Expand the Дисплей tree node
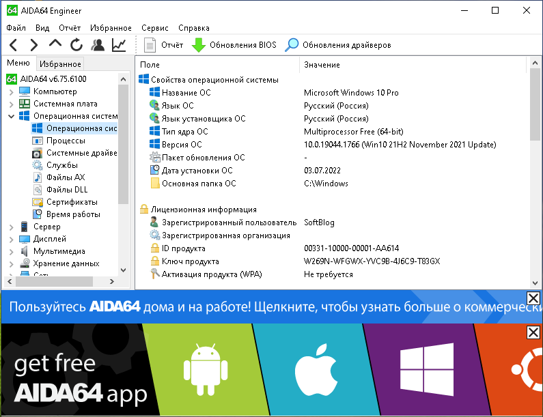Screen dimensions: 543x417 pos(11,240)
